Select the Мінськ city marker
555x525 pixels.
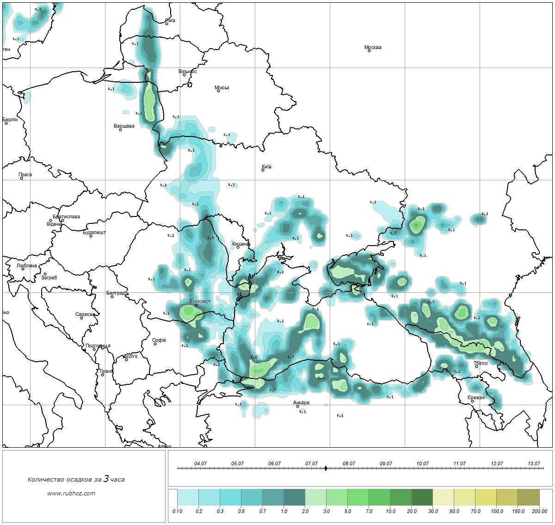(x=218, y=91)
